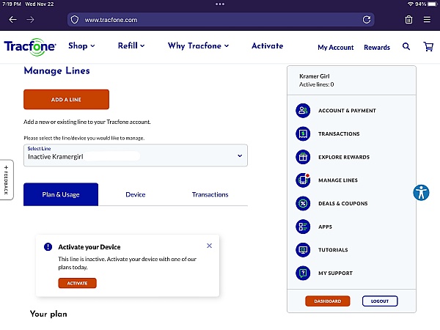
Task: Click the Transactions receipt icon in sidebar
Action: (303, 134)
